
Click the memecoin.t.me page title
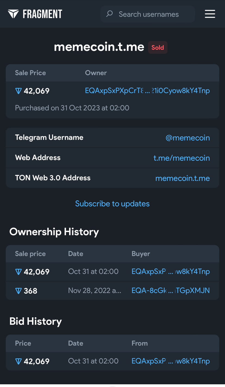coord(99,47)
